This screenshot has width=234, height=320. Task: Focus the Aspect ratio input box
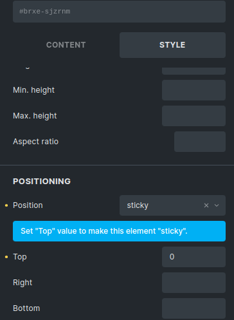click(200, 142)
